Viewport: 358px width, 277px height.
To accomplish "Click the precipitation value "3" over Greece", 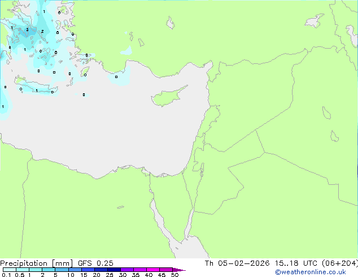I will pos(28,30).
